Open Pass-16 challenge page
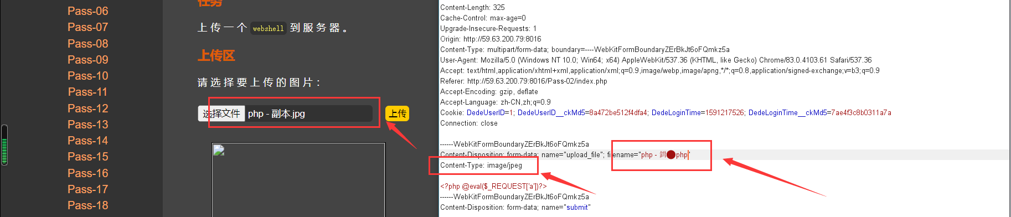Image resolution: width=1011 pixels, height=217 pixels. pyautogui.click(x=87, y=173)
